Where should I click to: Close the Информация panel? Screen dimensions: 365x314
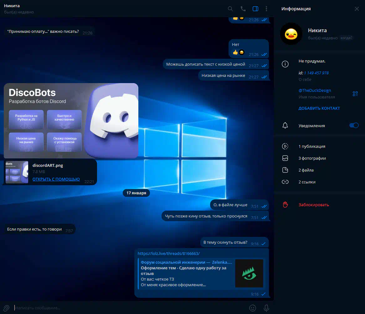357,9
